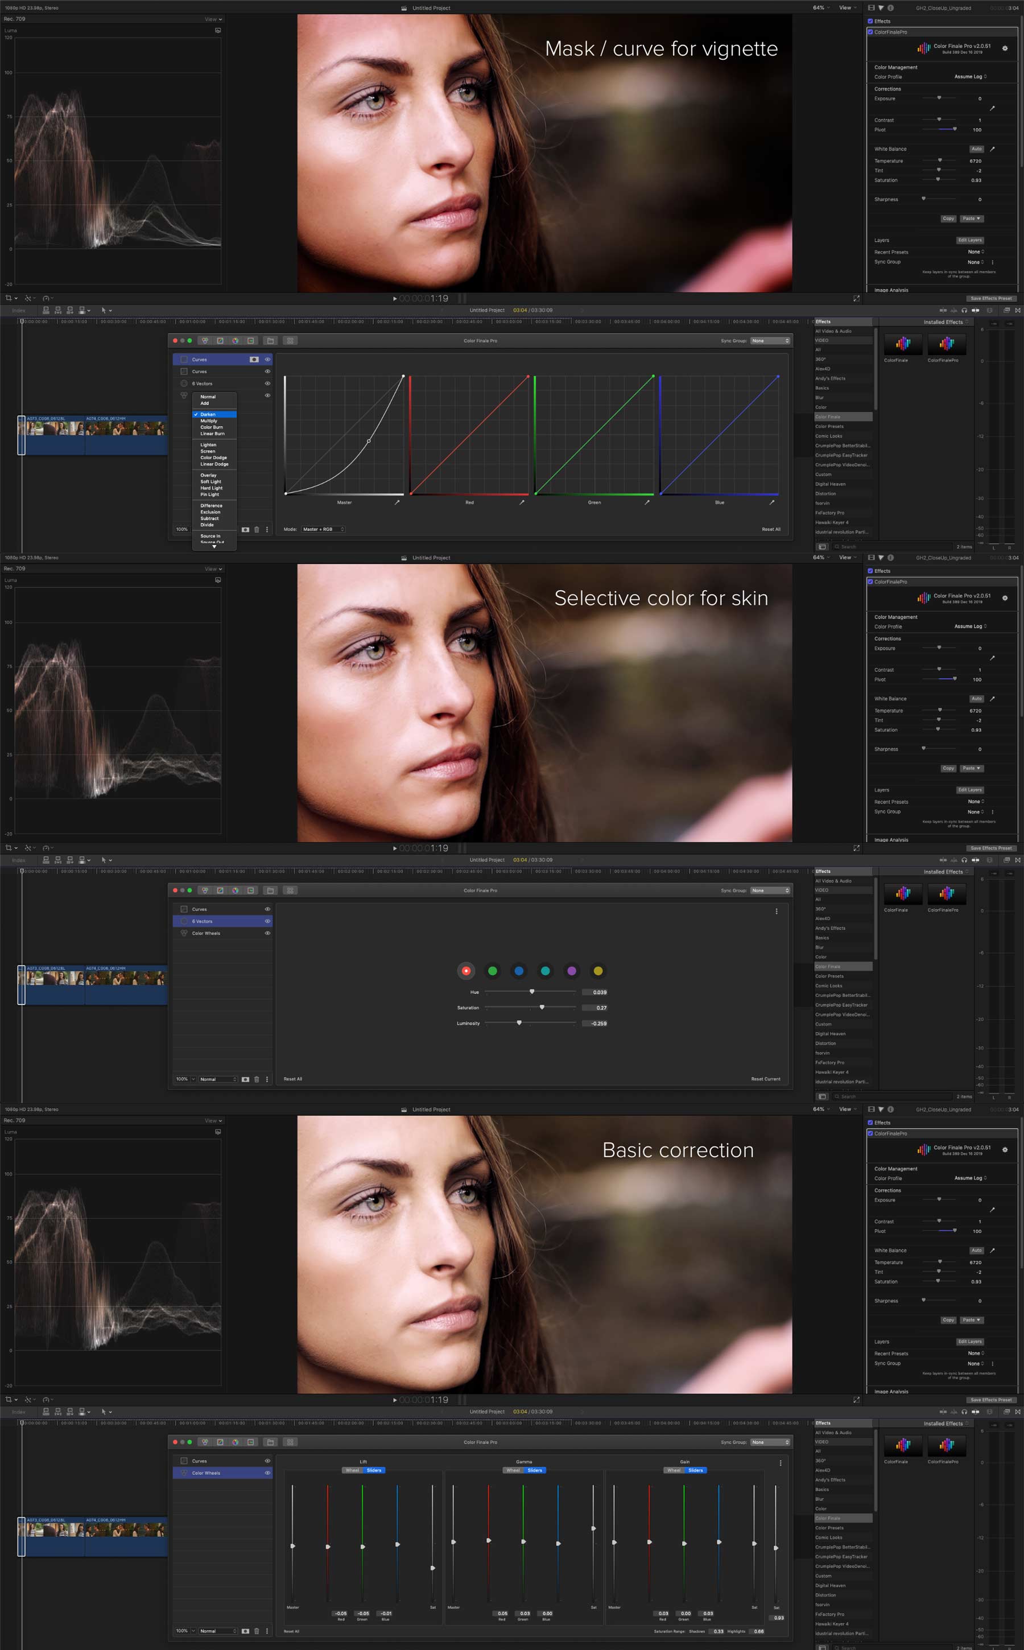
Task: Open the three-dot options above the vector swatches
Action: 776,911
